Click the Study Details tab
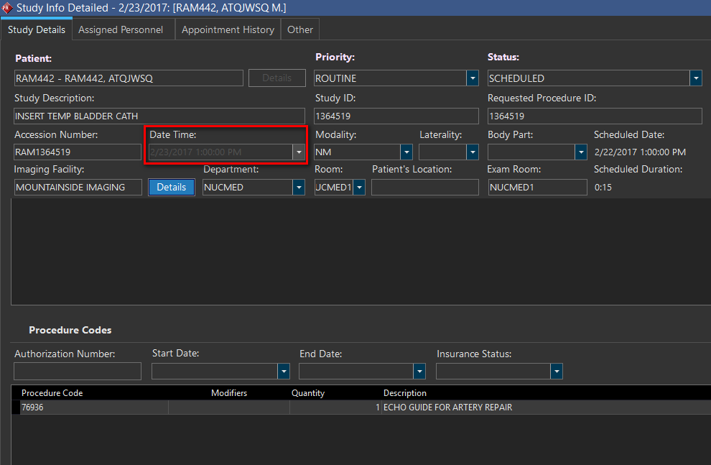The image size is (711, 465). click(x=37, y=29)
